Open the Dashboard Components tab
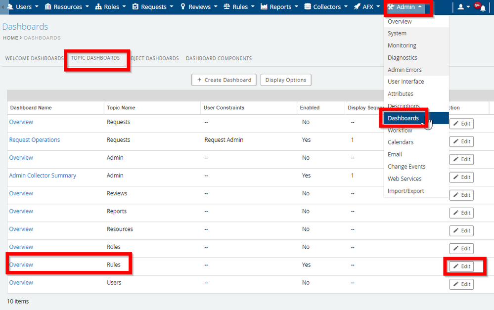 tap(219, 58)
